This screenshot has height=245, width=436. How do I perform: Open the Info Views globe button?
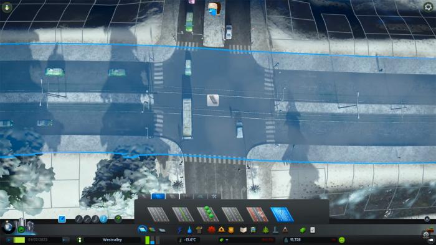click(x=7, y=227)
